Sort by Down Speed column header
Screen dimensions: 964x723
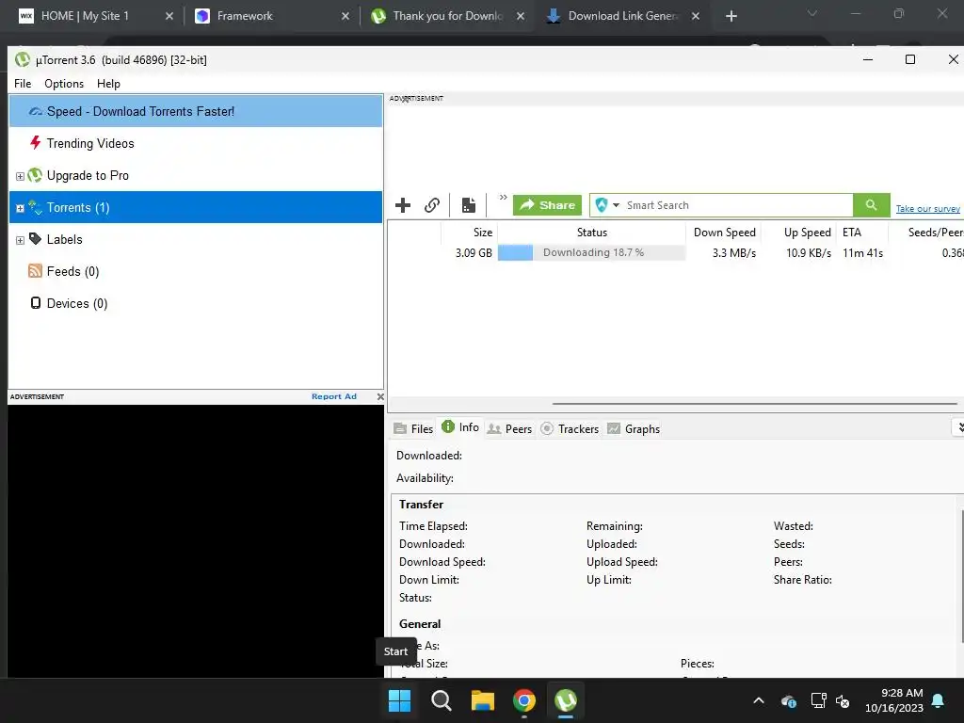[724, 233]
